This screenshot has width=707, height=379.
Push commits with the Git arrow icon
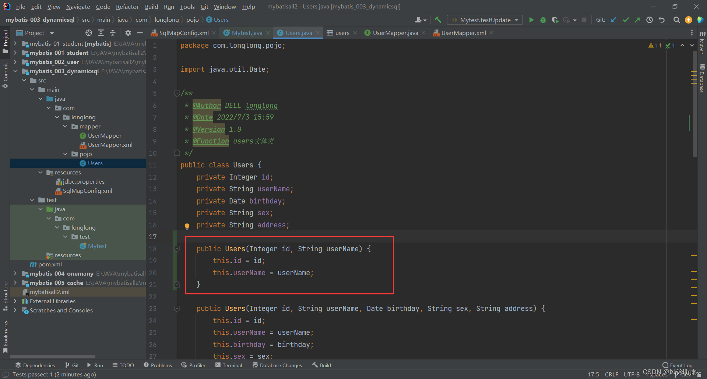pos(637,20)
